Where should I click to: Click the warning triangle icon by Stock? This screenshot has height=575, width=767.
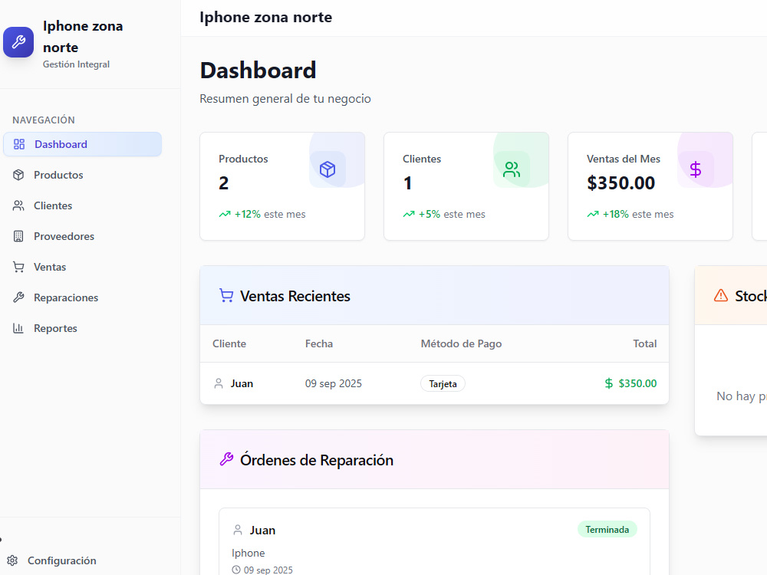720,295
